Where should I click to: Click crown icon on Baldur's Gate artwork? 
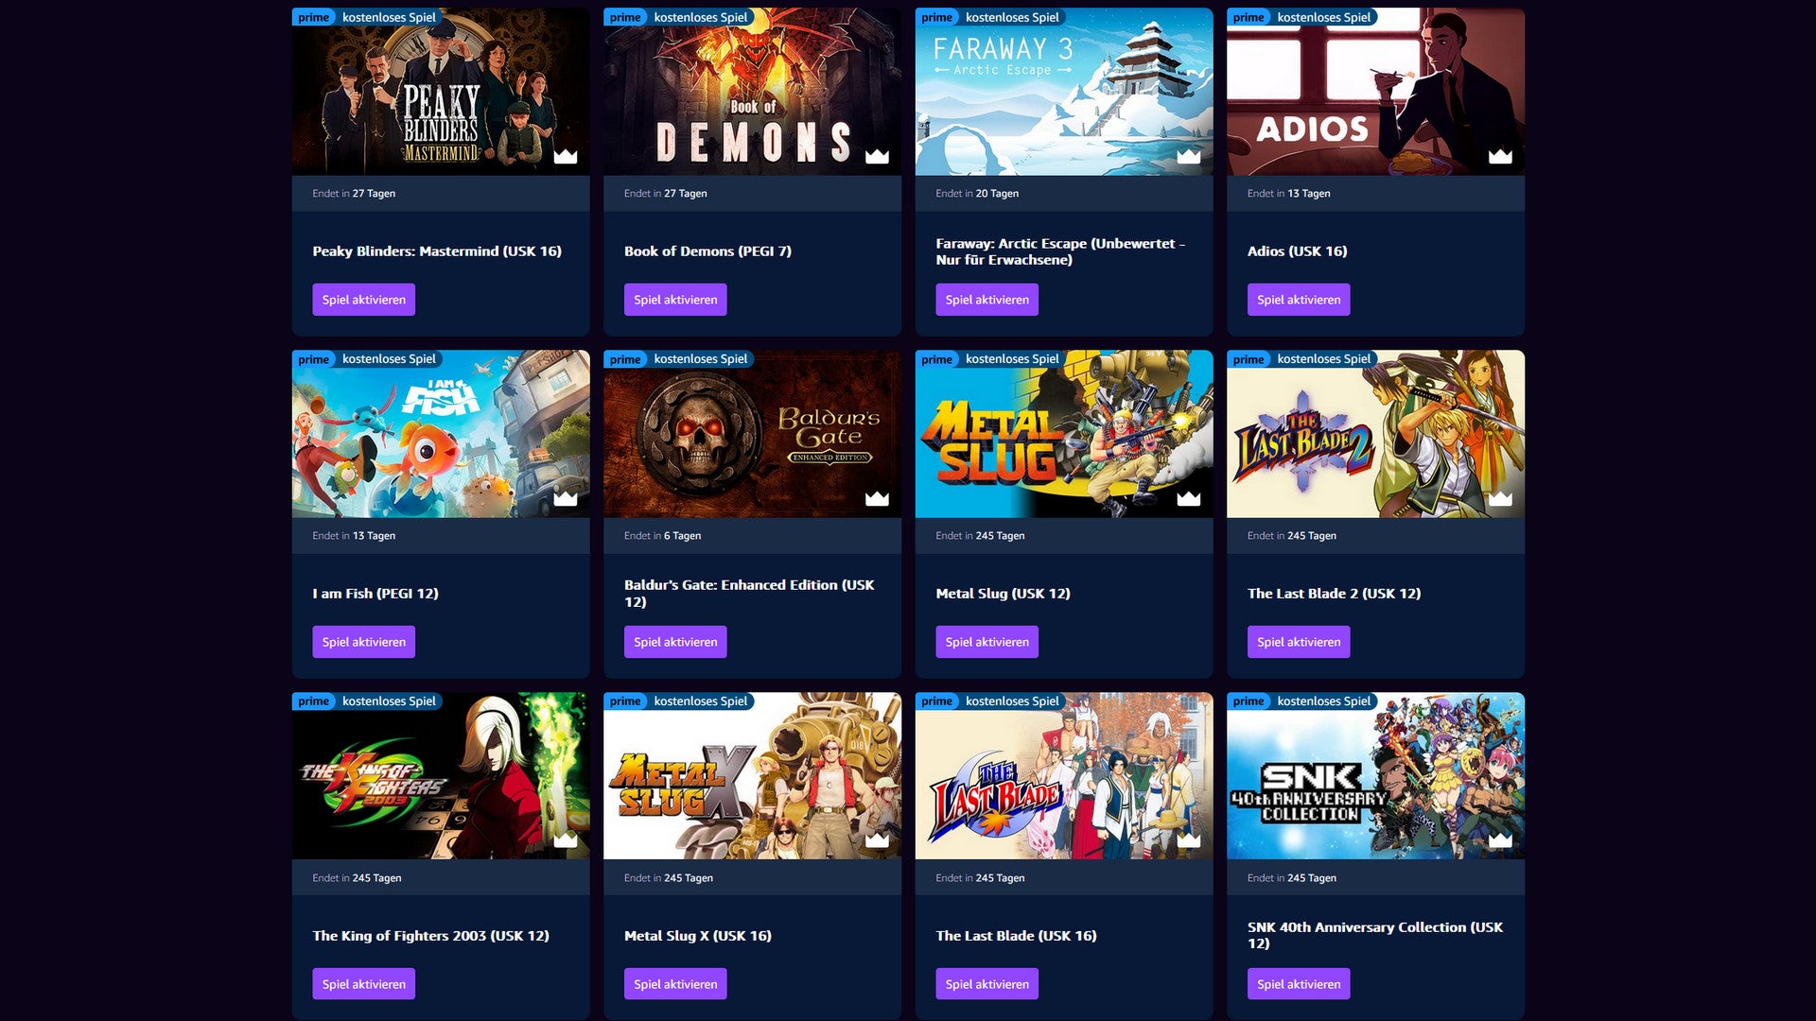click(x=877, y=498)
